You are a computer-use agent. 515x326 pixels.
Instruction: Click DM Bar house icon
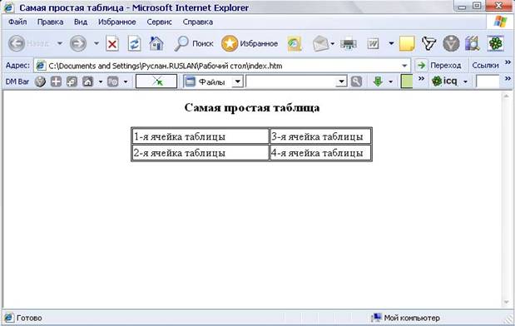pyautogui.click(x=87, y=81)
